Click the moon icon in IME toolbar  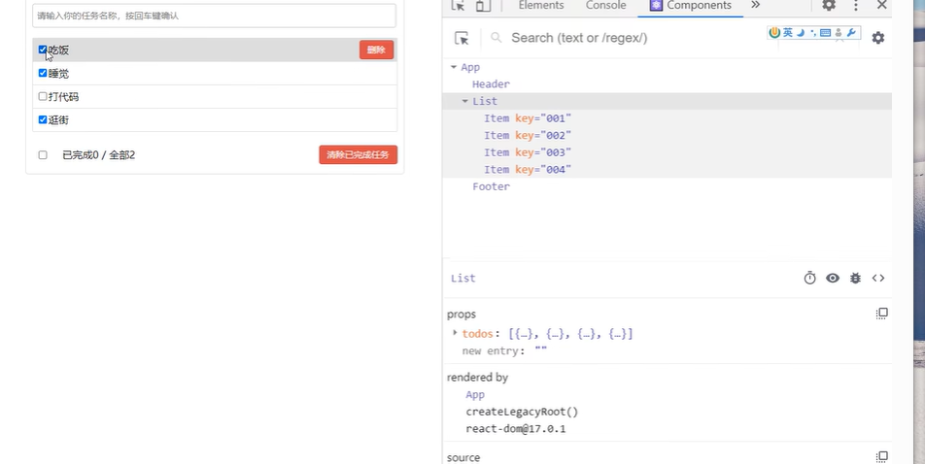pyautogui.click(x=801, y=33)
